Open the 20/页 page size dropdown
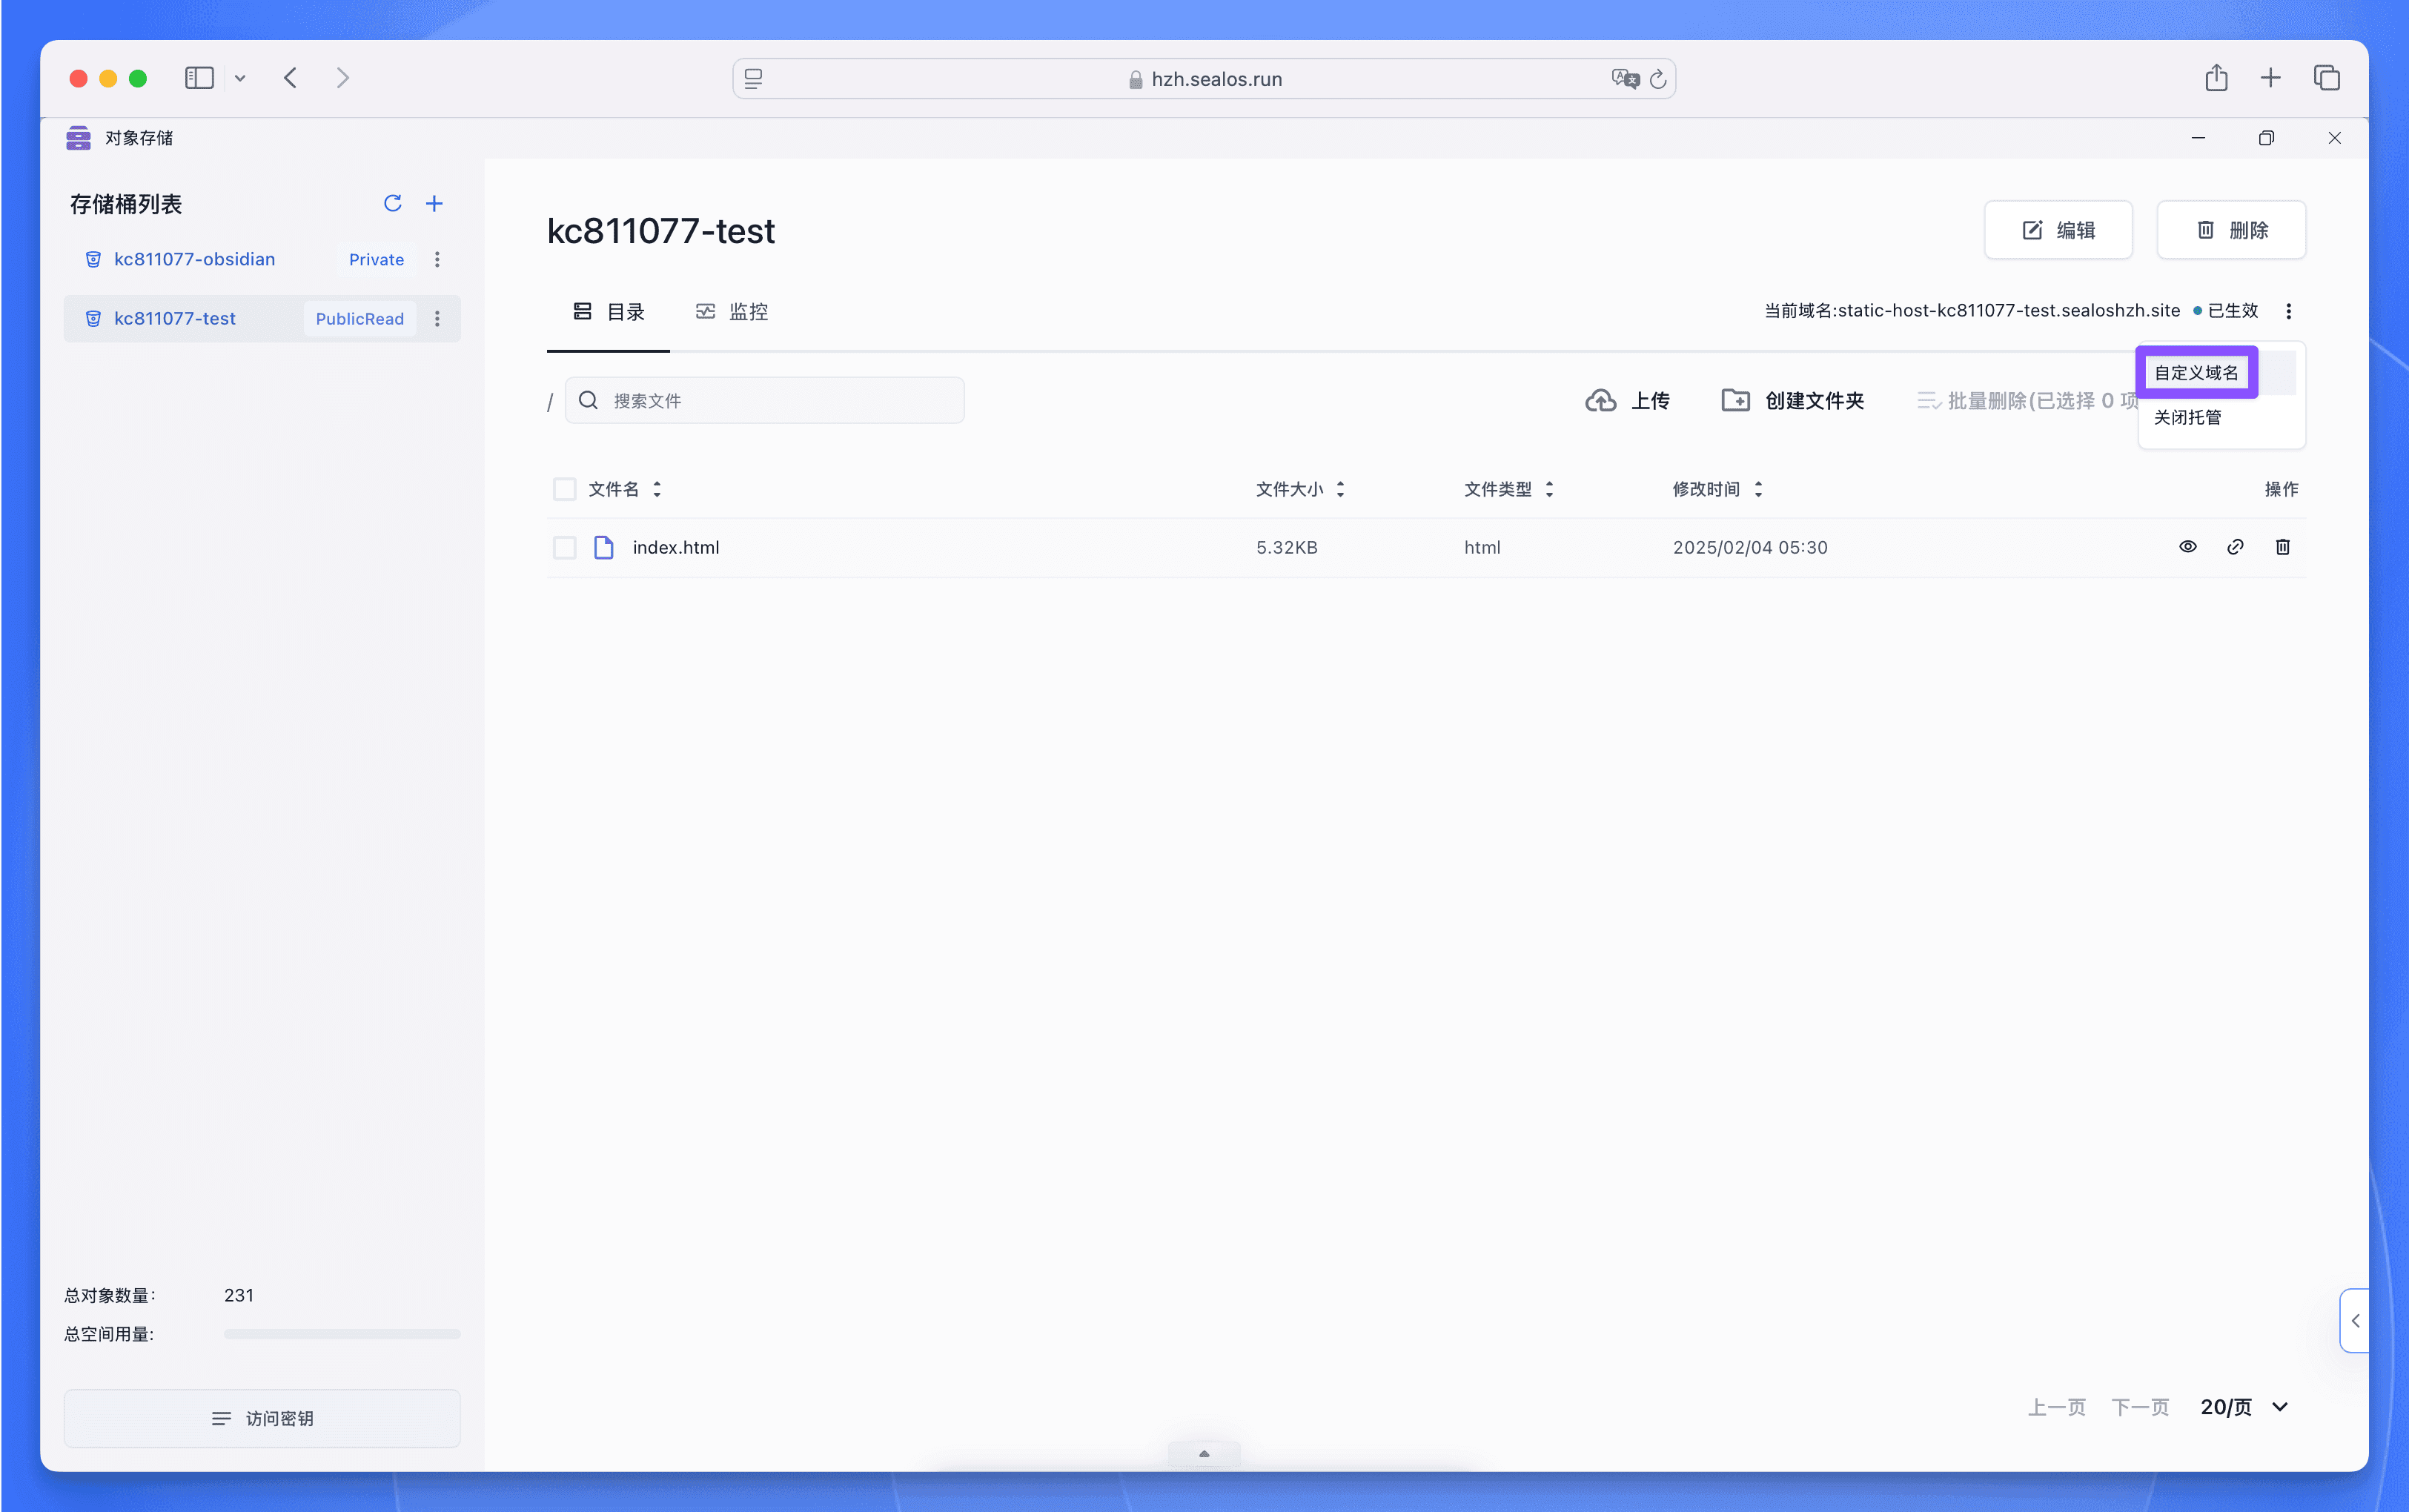The width and height of the screenshot is (2409, 1512). 2244,1407
